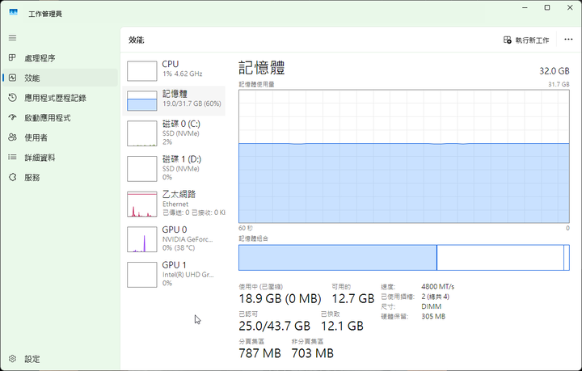Image resolution: width=582 pixels, height=371 pixels.
Task: Click the 60 秒 graph time label
Action: [246, 228]
